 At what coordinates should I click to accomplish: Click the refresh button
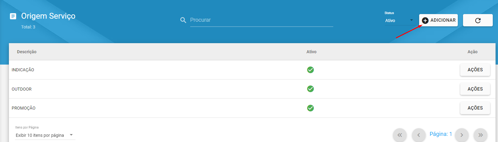click(x=478, y=20)
